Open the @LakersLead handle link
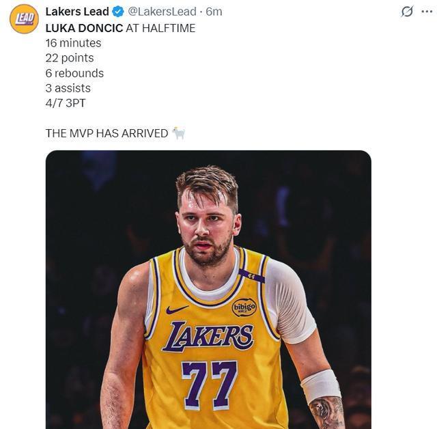The height and width of the screenshot is (429, 437). [x=161, y=12]
